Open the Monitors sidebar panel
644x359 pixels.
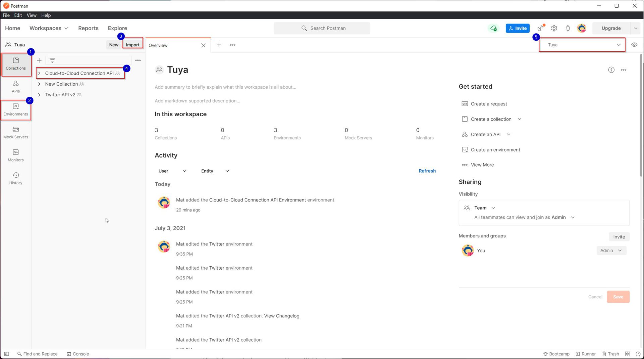[15, 155]
